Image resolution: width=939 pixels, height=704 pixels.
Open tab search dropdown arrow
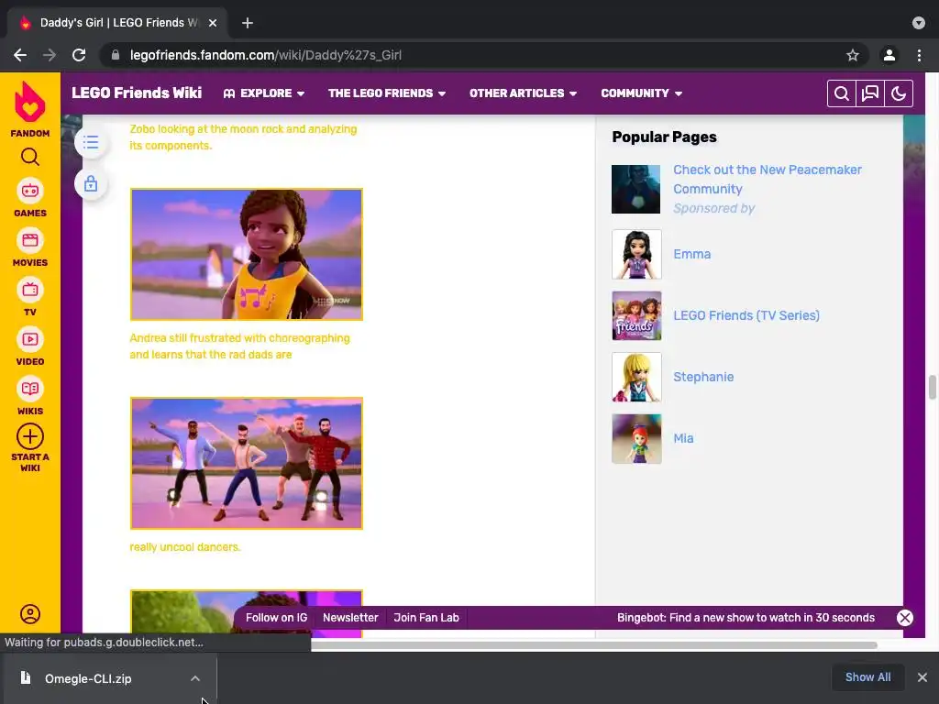919,23
